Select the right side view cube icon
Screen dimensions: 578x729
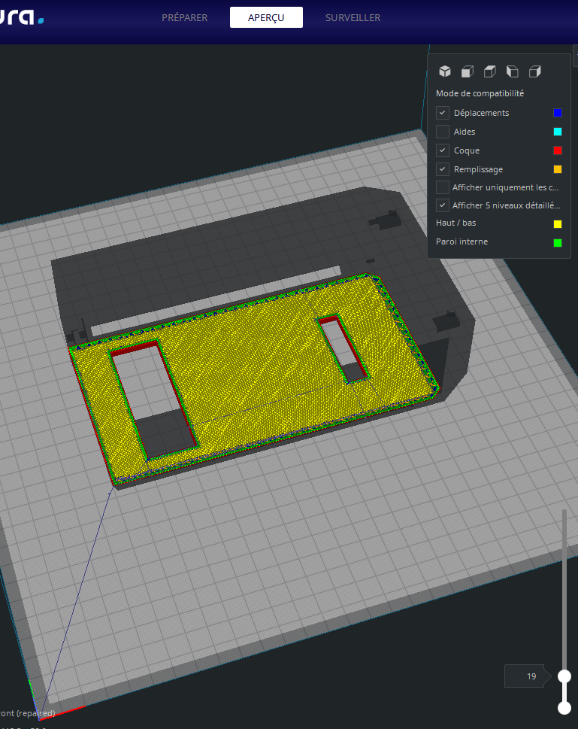[534, 71]
